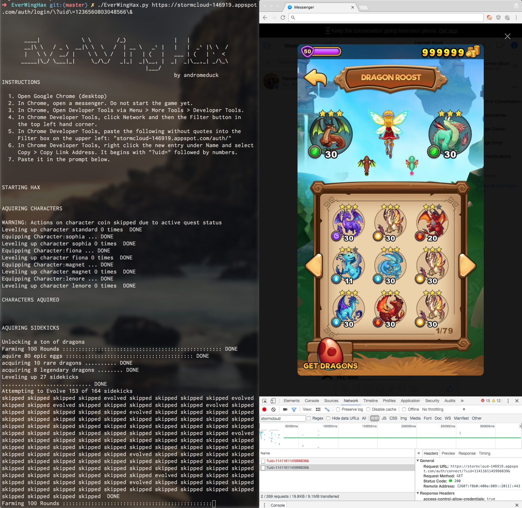Viewport: 522px width, 508px height.
Task: Click the gold coins stack icon
Action: tap(473, 51)
